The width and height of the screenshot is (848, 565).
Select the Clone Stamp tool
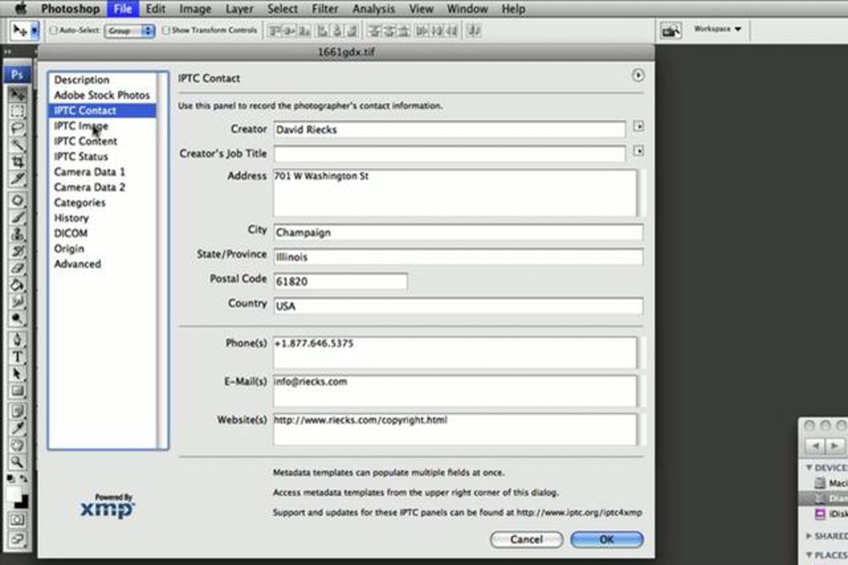17,235
